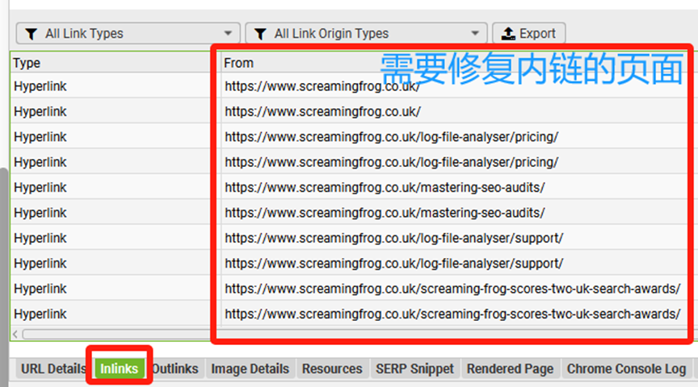
Task: Select the first log-file-analyser/pricing/ row
Action: pyautogui.click(x=391, y=137)
